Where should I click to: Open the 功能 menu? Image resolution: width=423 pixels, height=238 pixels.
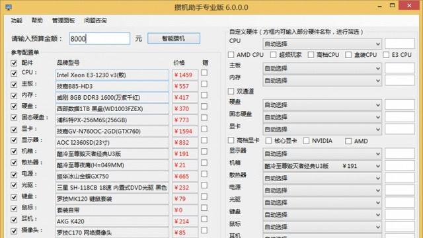[17, 20]
